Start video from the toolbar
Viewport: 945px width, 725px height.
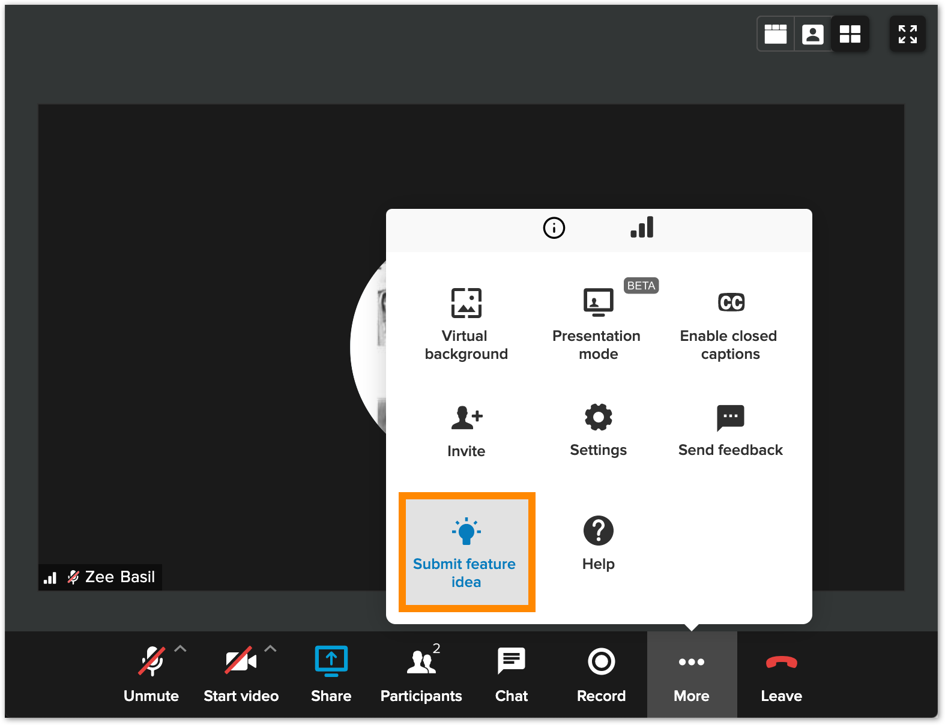pyautogui.click(x=241, y=675)
